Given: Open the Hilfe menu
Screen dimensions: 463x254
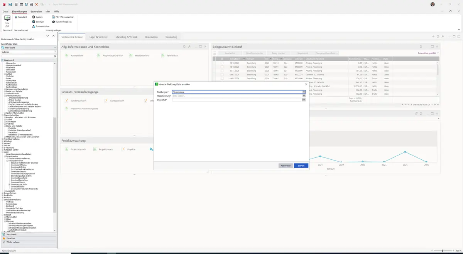Looking at the screenshot, I should point(56,12).
